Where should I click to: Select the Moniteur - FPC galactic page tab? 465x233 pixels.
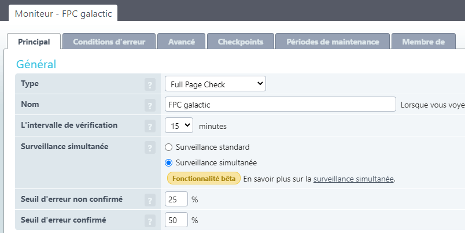point(63,14)
